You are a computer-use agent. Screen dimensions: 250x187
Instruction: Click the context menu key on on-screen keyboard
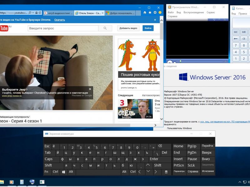166,172
